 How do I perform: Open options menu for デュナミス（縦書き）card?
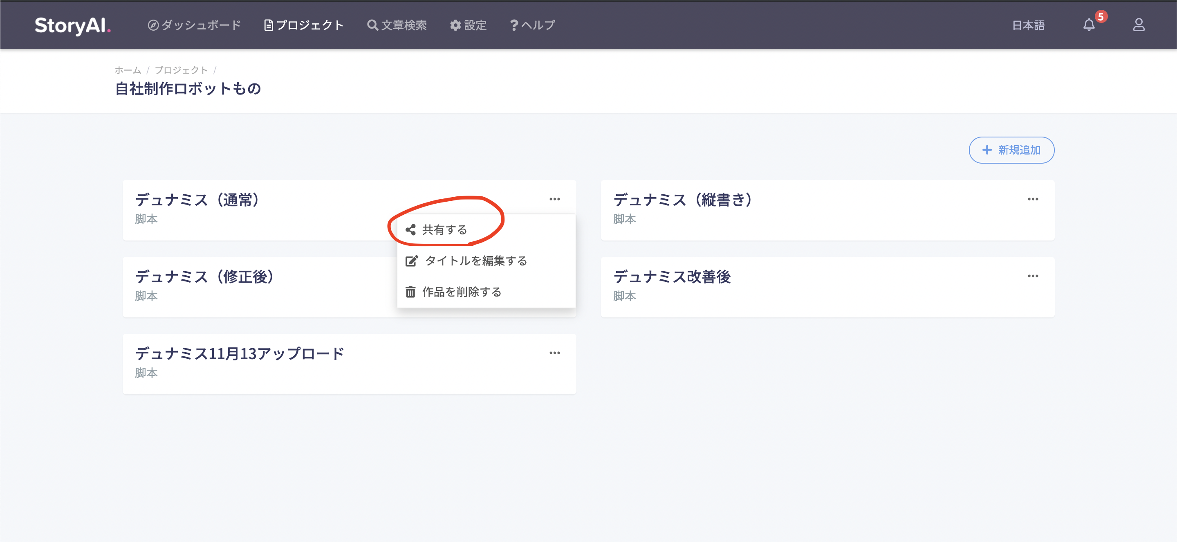coord(1033,198)
